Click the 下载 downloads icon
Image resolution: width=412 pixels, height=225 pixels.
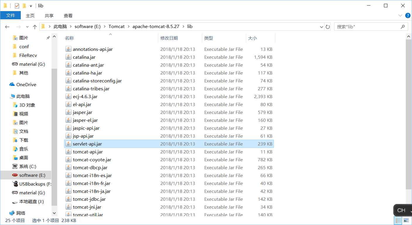coord(15,140)
